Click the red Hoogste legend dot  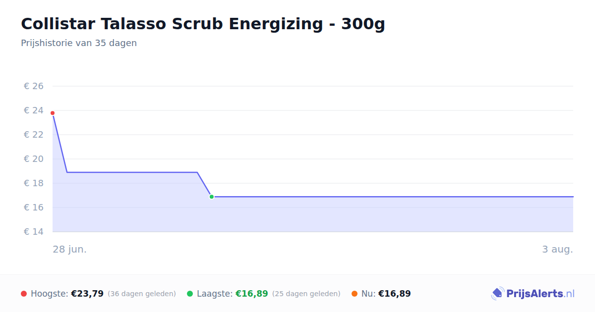24,294
